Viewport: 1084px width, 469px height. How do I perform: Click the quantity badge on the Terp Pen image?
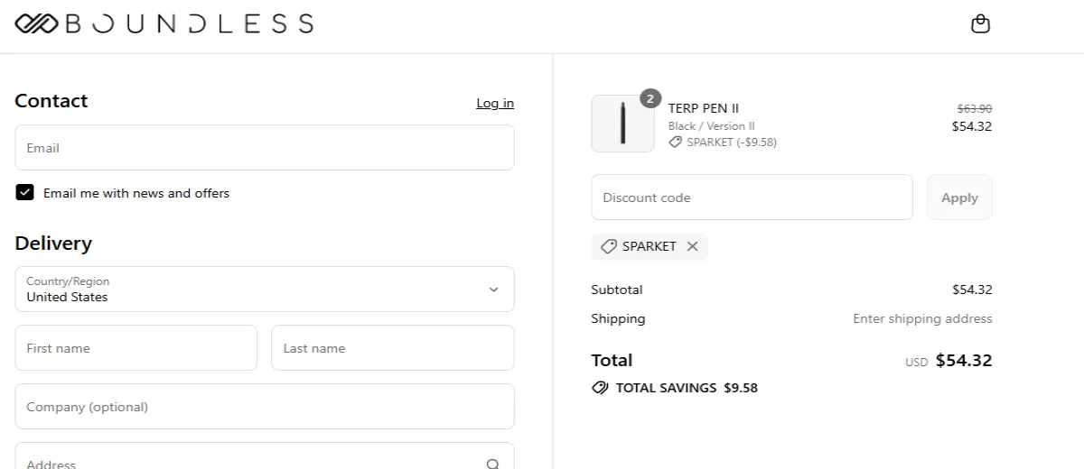pyautogui.click(x=650, y=98)
